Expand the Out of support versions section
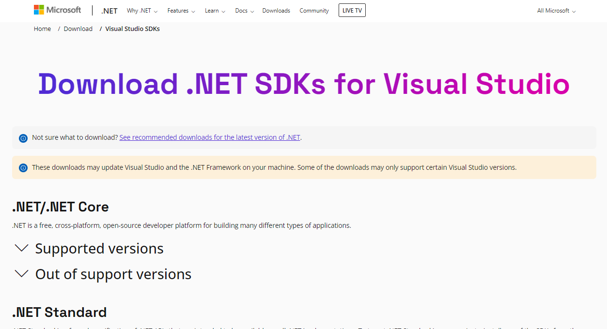 (103, 274)
